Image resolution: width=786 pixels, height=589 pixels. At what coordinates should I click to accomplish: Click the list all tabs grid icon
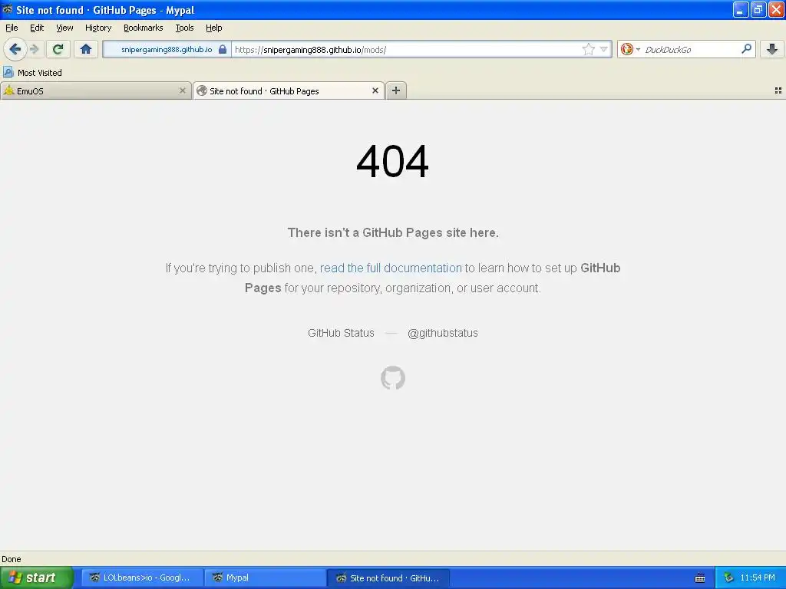(x=778, y=90)
